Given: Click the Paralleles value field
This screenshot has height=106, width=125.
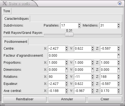Looking at the screenshot, I should click(x=69, y=25).
